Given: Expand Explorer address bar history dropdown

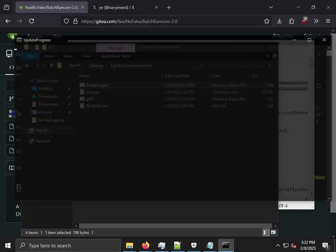Looking at the screenshot, I should click(196, 66).
